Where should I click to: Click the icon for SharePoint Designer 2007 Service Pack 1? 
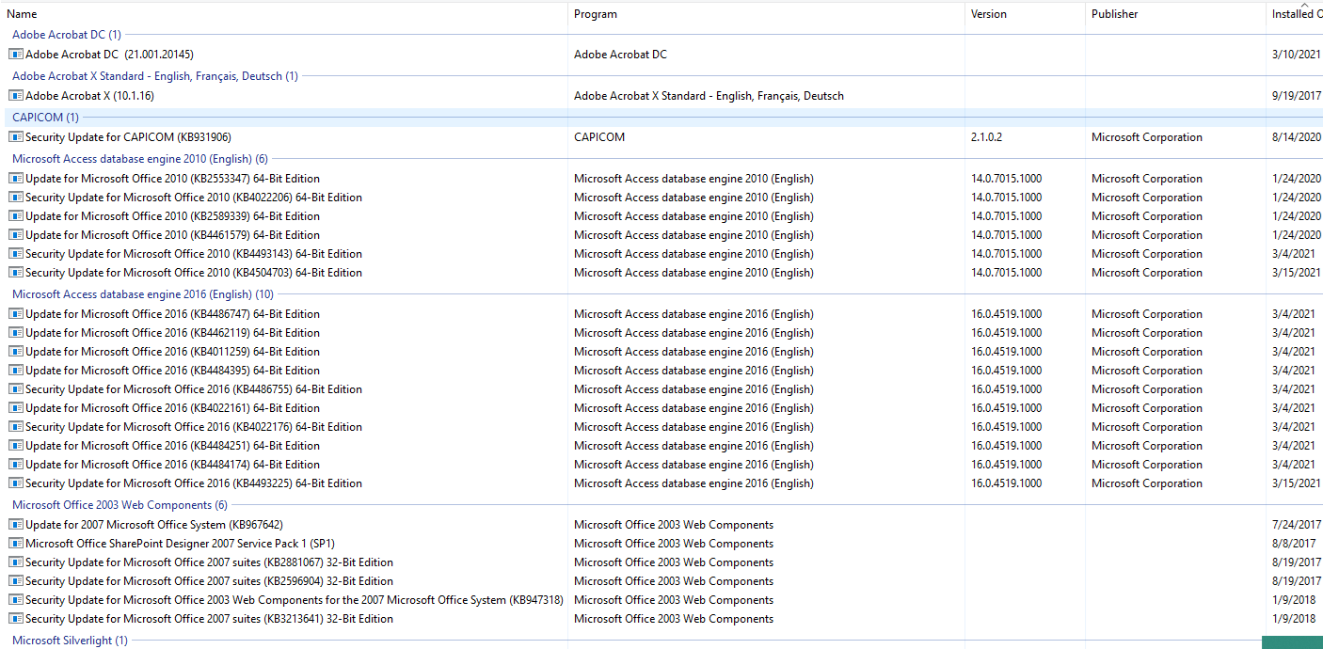[x=15, y=544]
